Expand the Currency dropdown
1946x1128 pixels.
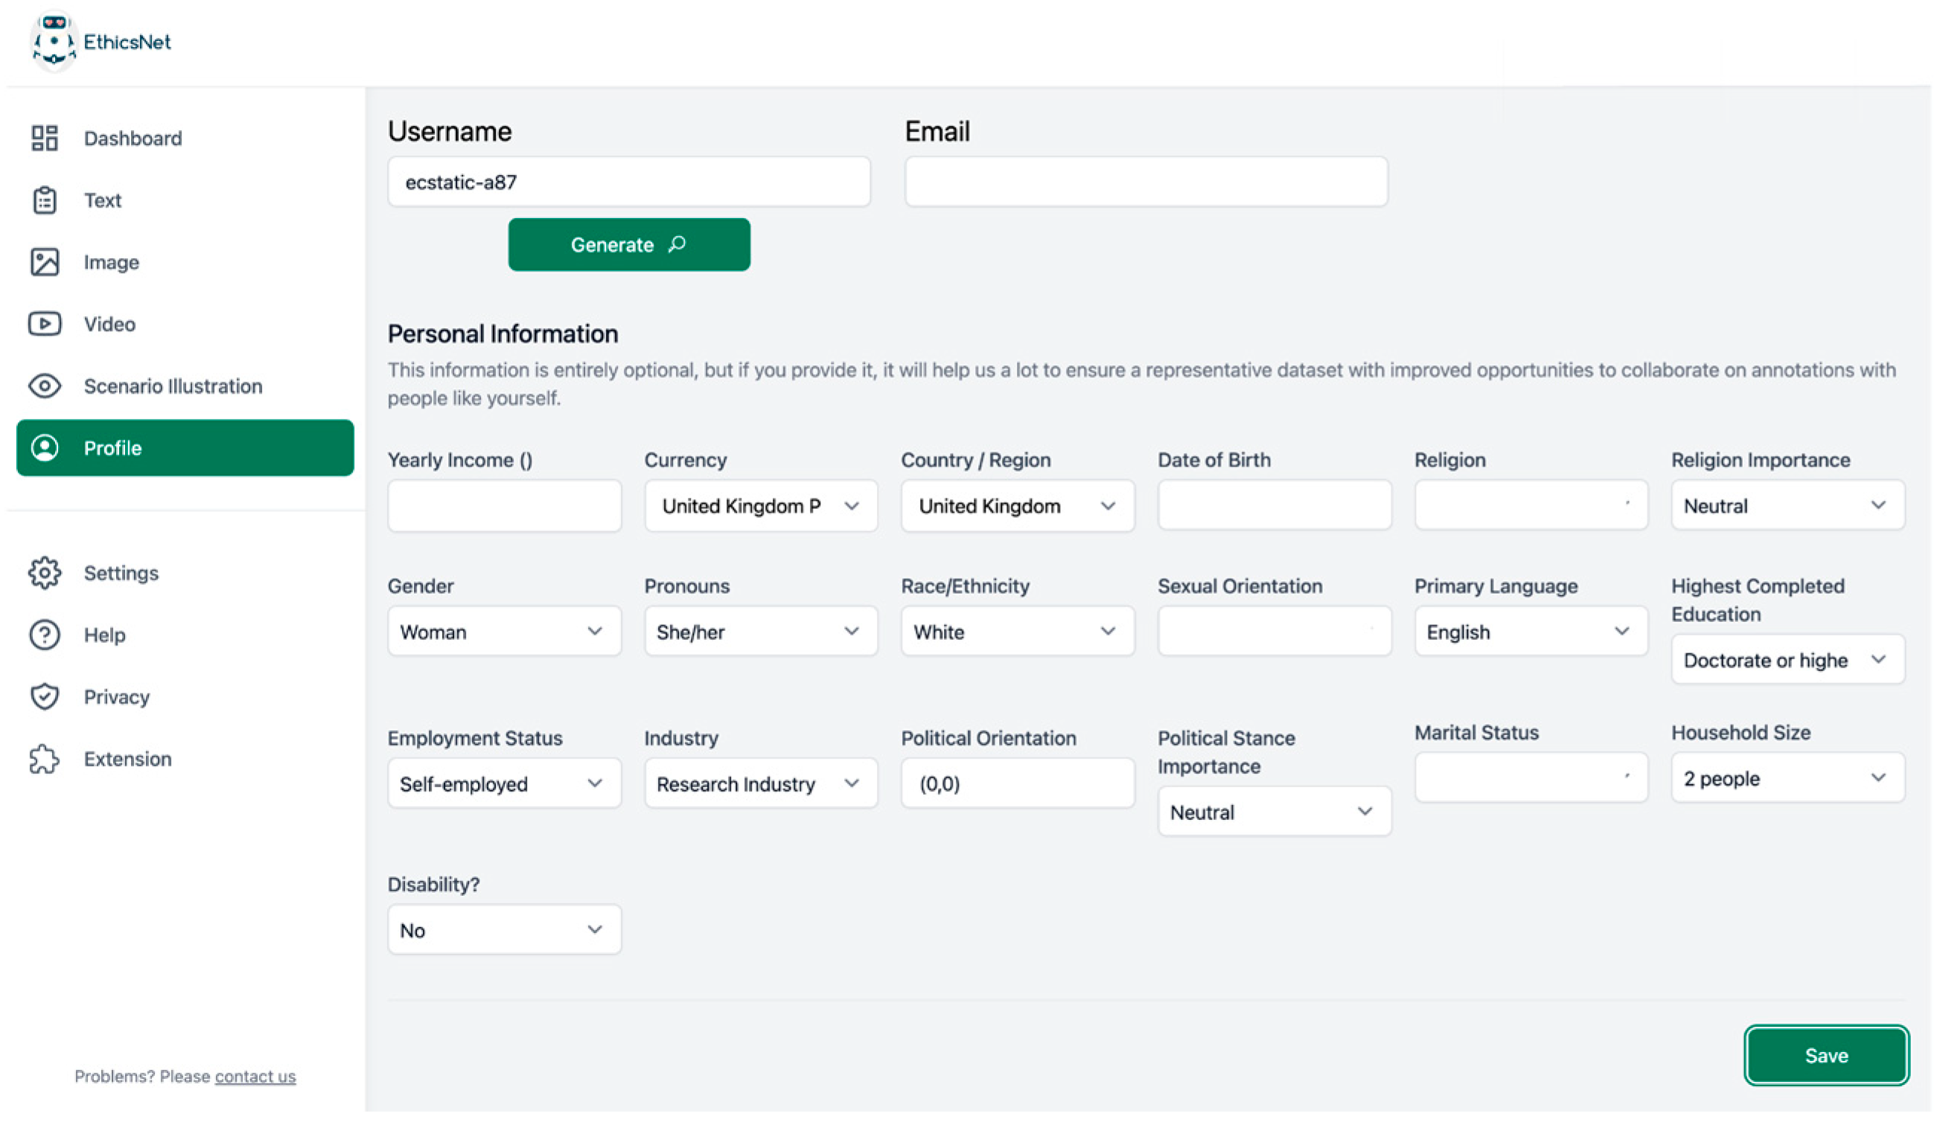(761, 507)
